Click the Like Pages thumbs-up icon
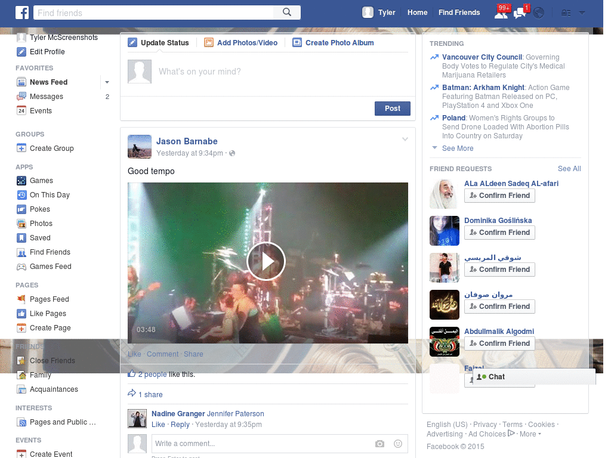611x458 pixels. point(21,314)
